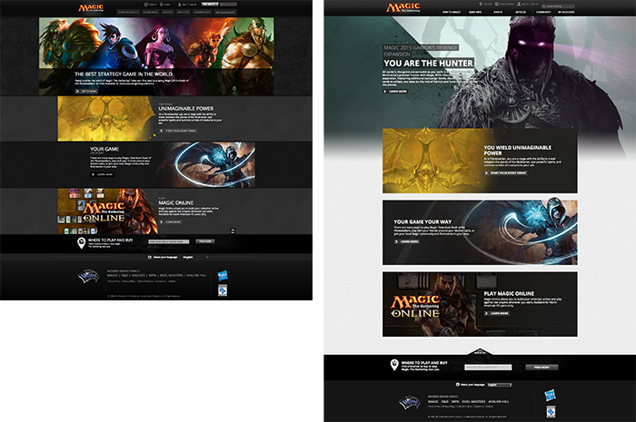Click Start Your Story Today in right mockup
This screenshot has height=422, width=636.
coord(506,173)
